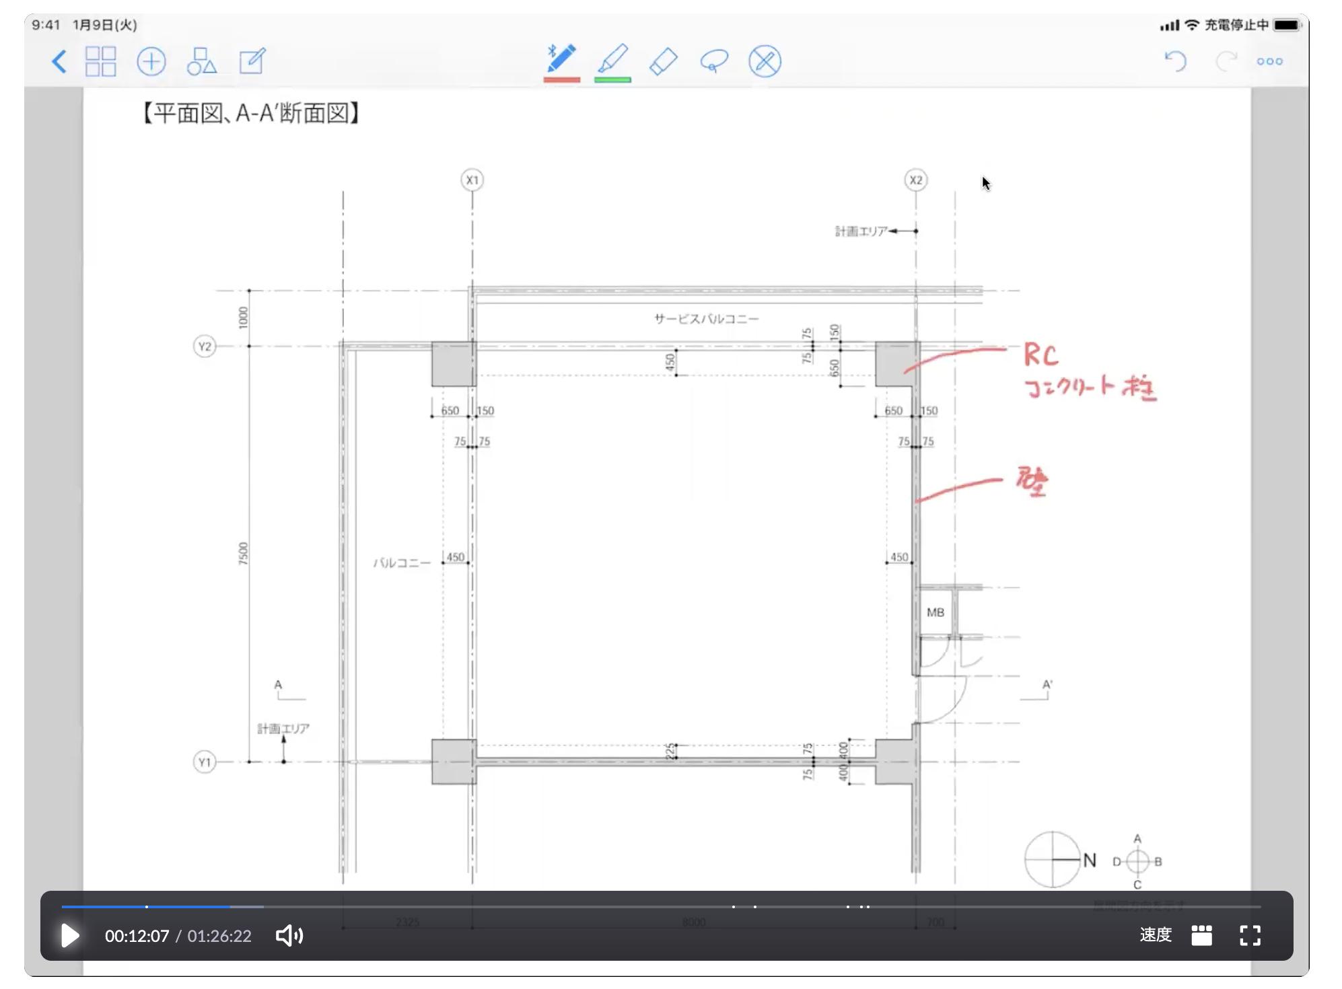This screenshot has height=989, width=1342.
Task: Open the page thumbnails grid view
Action: (x=101, y=61)
